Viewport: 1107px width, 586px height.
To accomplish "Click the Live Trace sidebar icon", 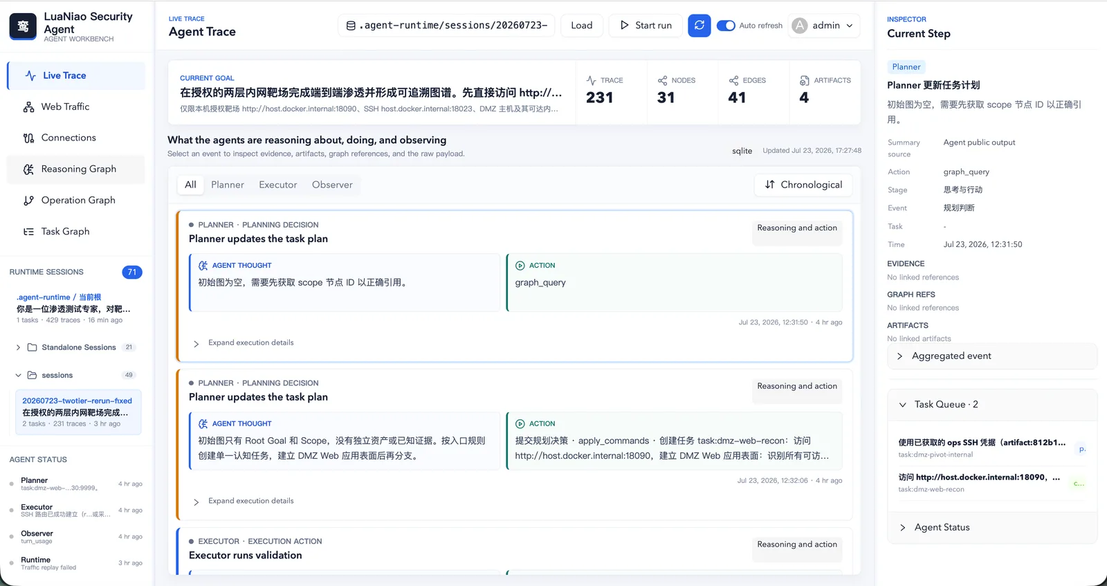I will coord(30,75).
